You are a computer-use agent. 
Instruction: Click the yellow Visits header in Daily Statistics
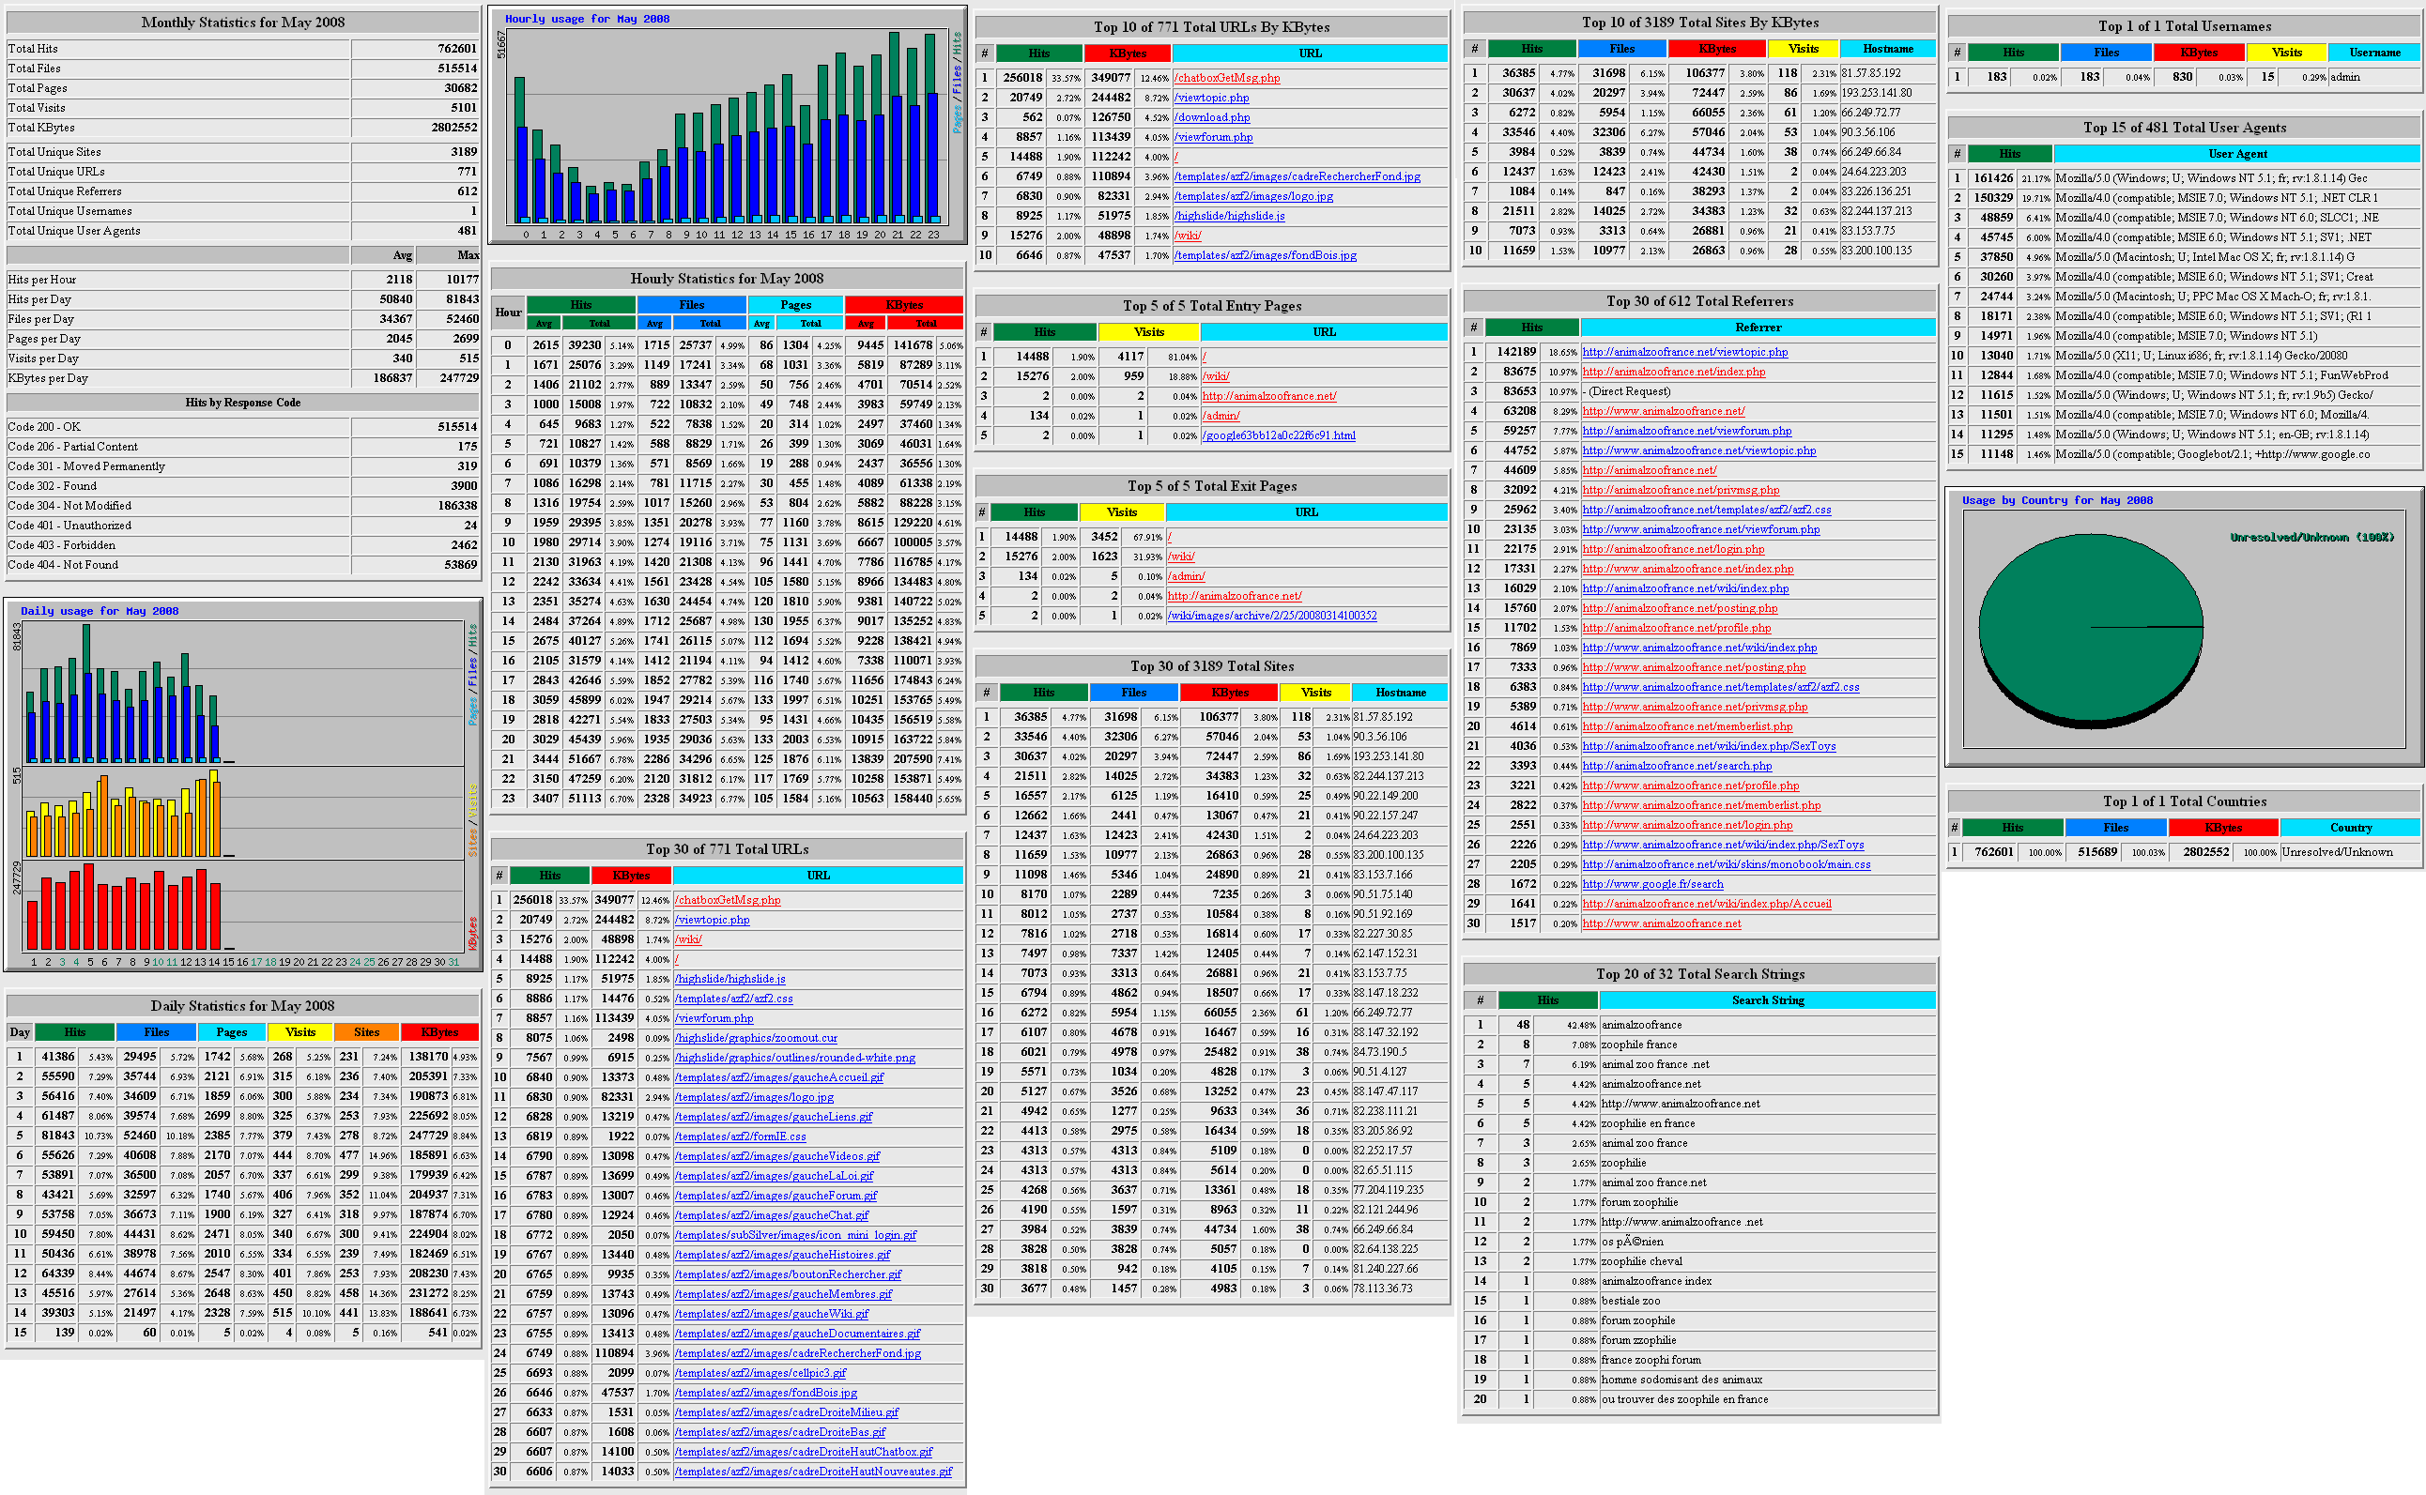point(299,1032)
